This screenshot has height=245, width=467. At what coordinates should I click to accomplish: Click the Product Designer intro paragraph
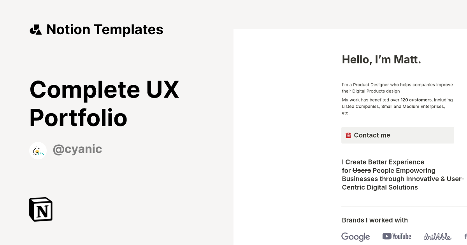(397, 88)
